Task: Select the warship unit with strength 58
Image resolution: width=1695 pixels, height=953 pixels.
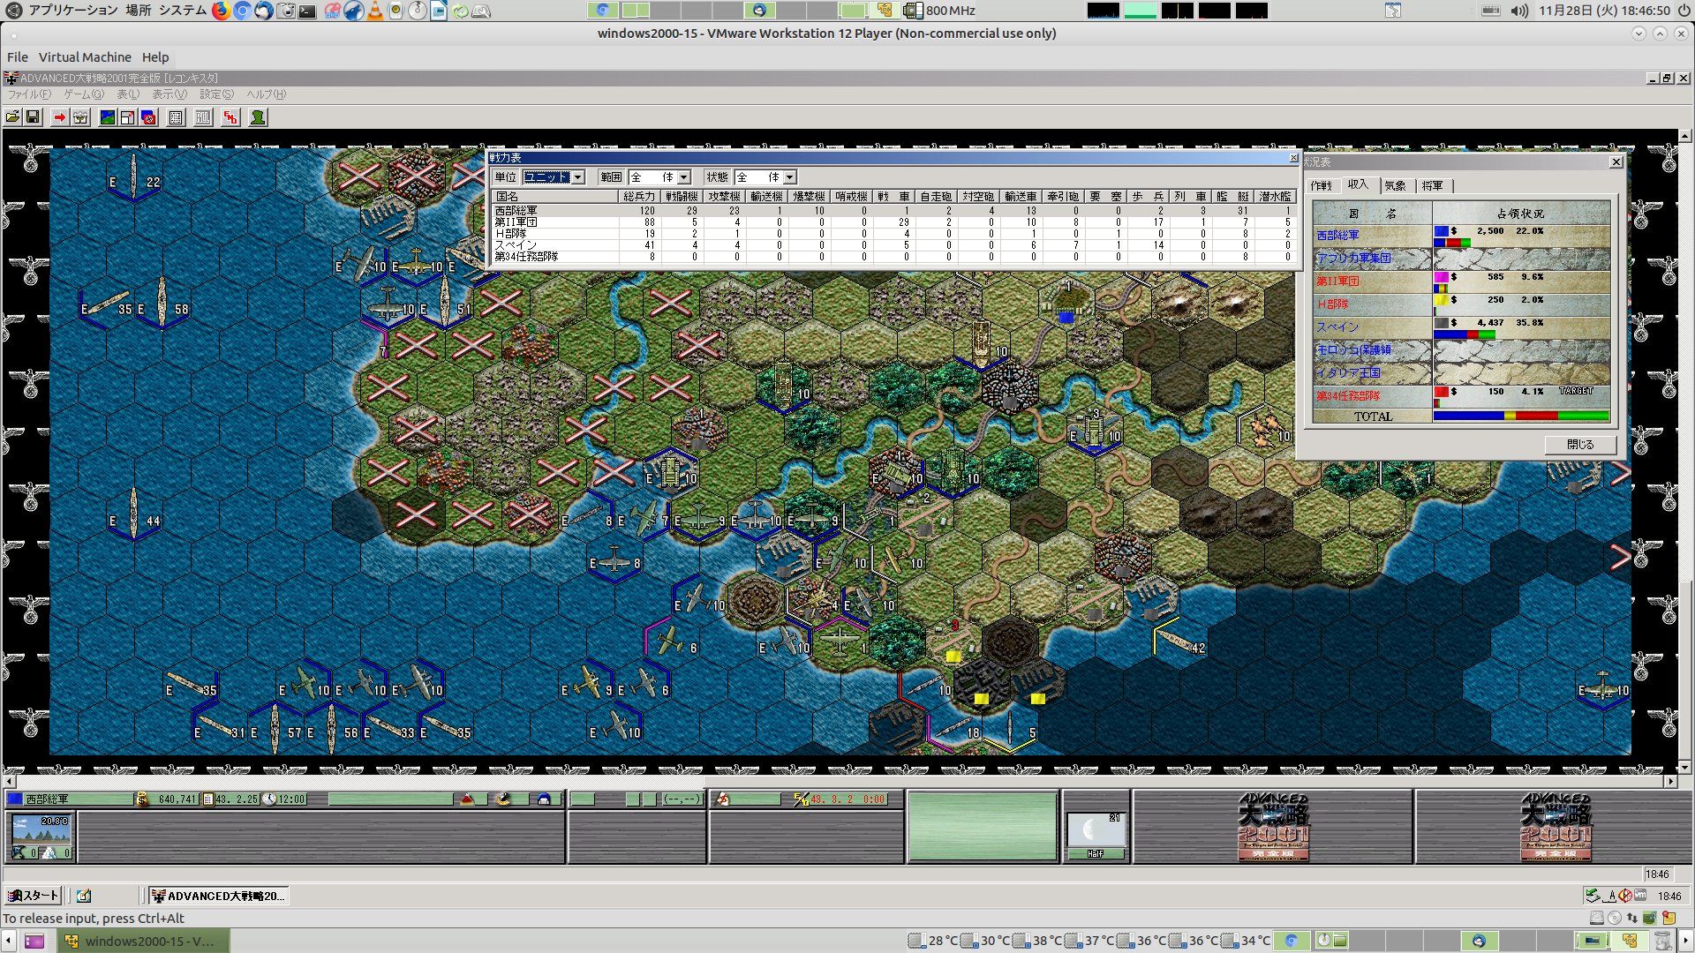Action: click(x=162, y=302)
